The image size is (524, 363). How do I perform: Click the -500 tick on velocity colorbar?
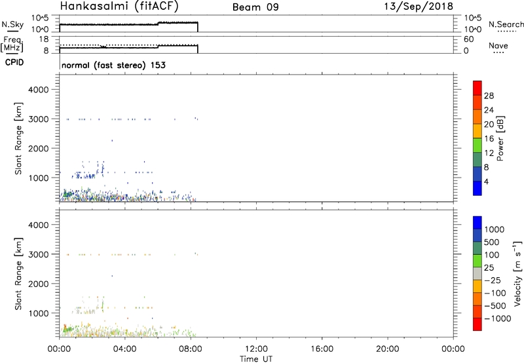(495, 306)
